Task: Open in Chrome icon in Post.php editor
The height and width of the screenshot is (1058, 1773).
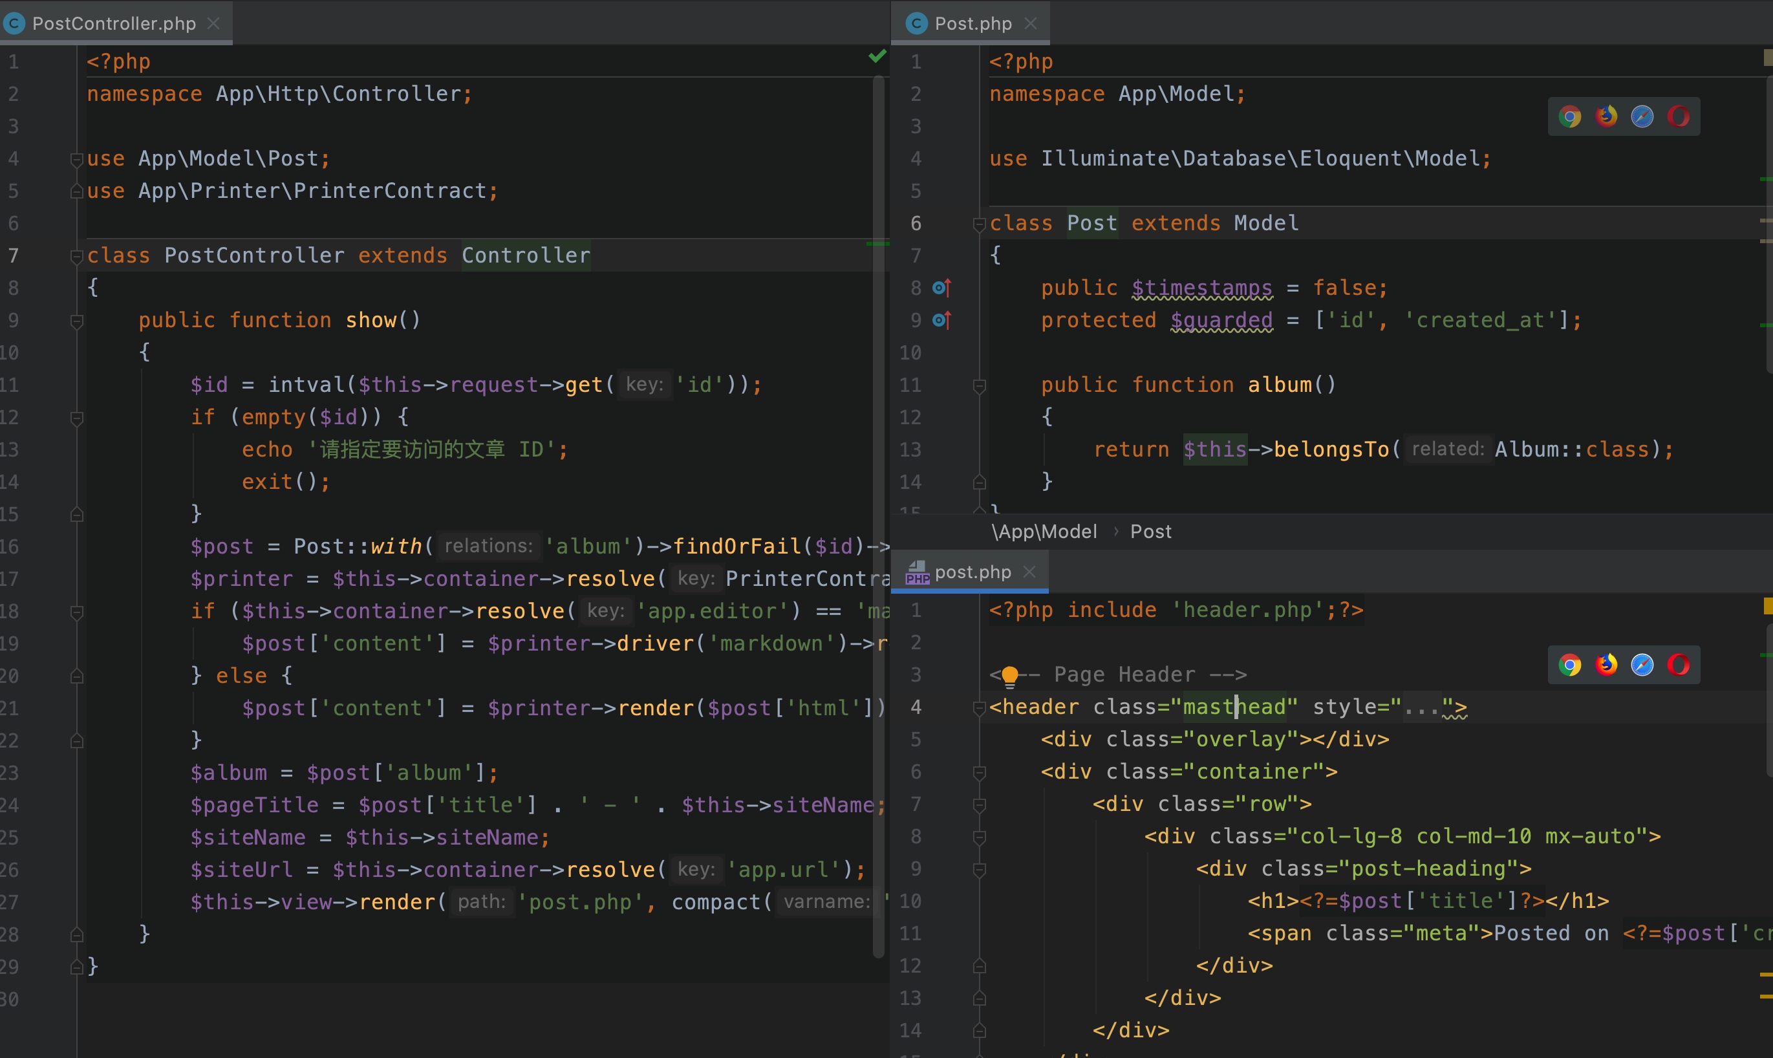Action: click(x=1570, y=116)
